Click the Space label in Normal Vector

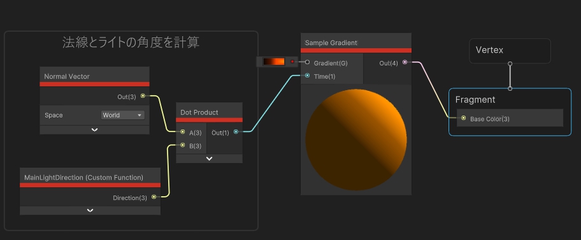tap(54, 115)
